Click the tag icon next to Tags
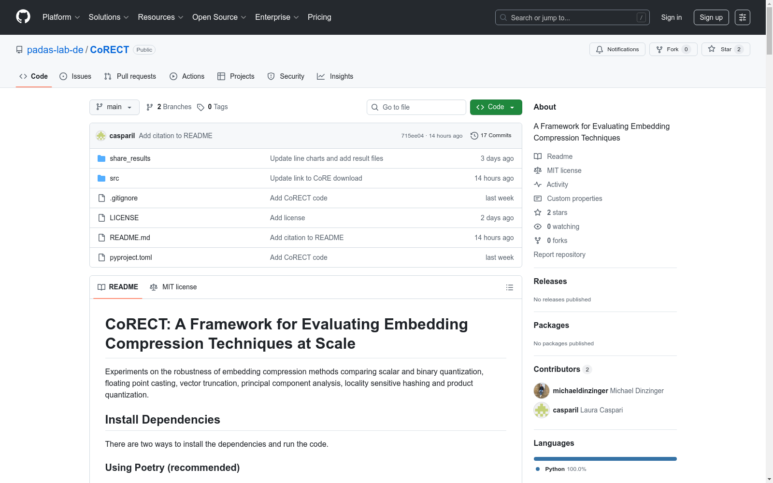This screenshot has height=483, width=773. point(201,107)
